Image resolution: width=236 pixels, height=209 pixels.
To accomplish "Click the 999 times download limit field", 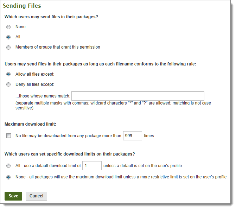I will tap(132, 136).
